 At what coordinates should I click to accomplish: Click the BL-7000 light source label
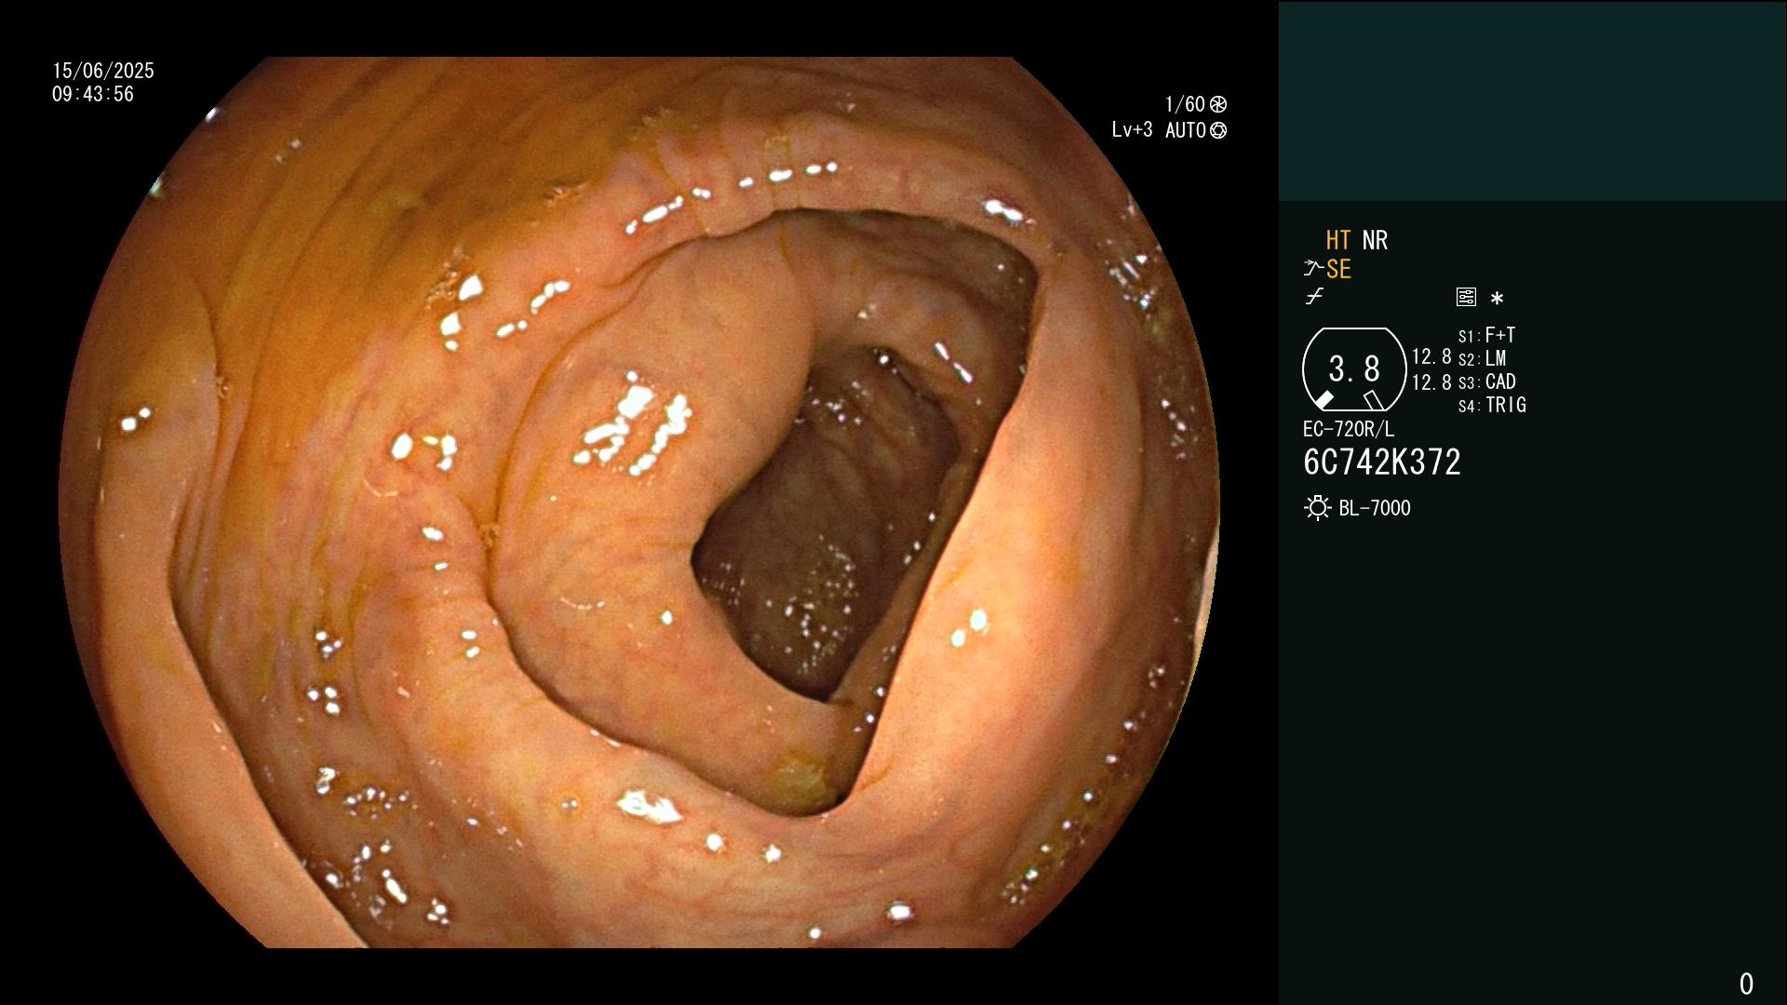[1375, 508]
